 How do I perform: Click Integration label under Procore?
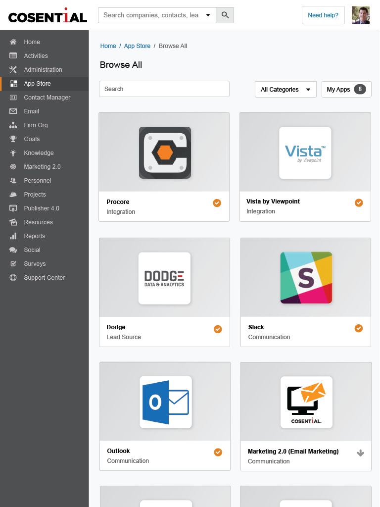121,212
